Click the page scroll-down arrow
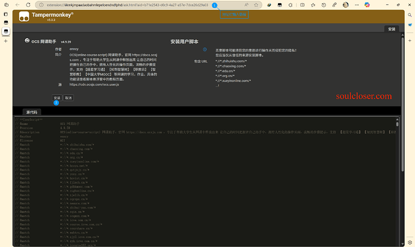Screen dimensions: 415x247 coord(402,244)
